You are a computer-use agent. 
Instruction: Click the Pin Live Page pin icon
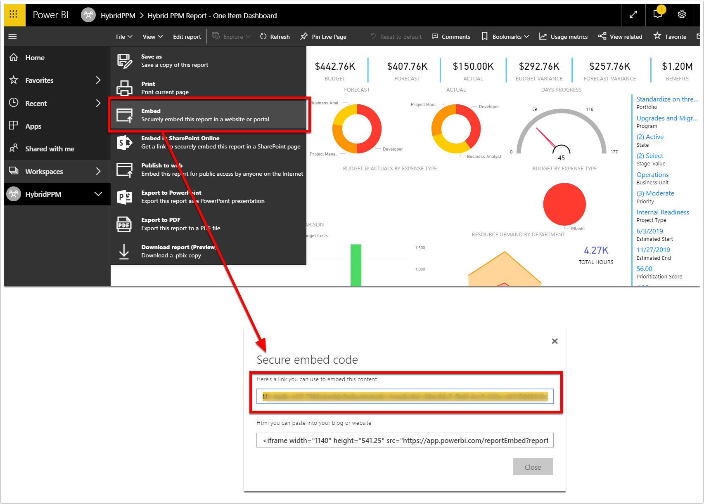[x=304, y=36]
